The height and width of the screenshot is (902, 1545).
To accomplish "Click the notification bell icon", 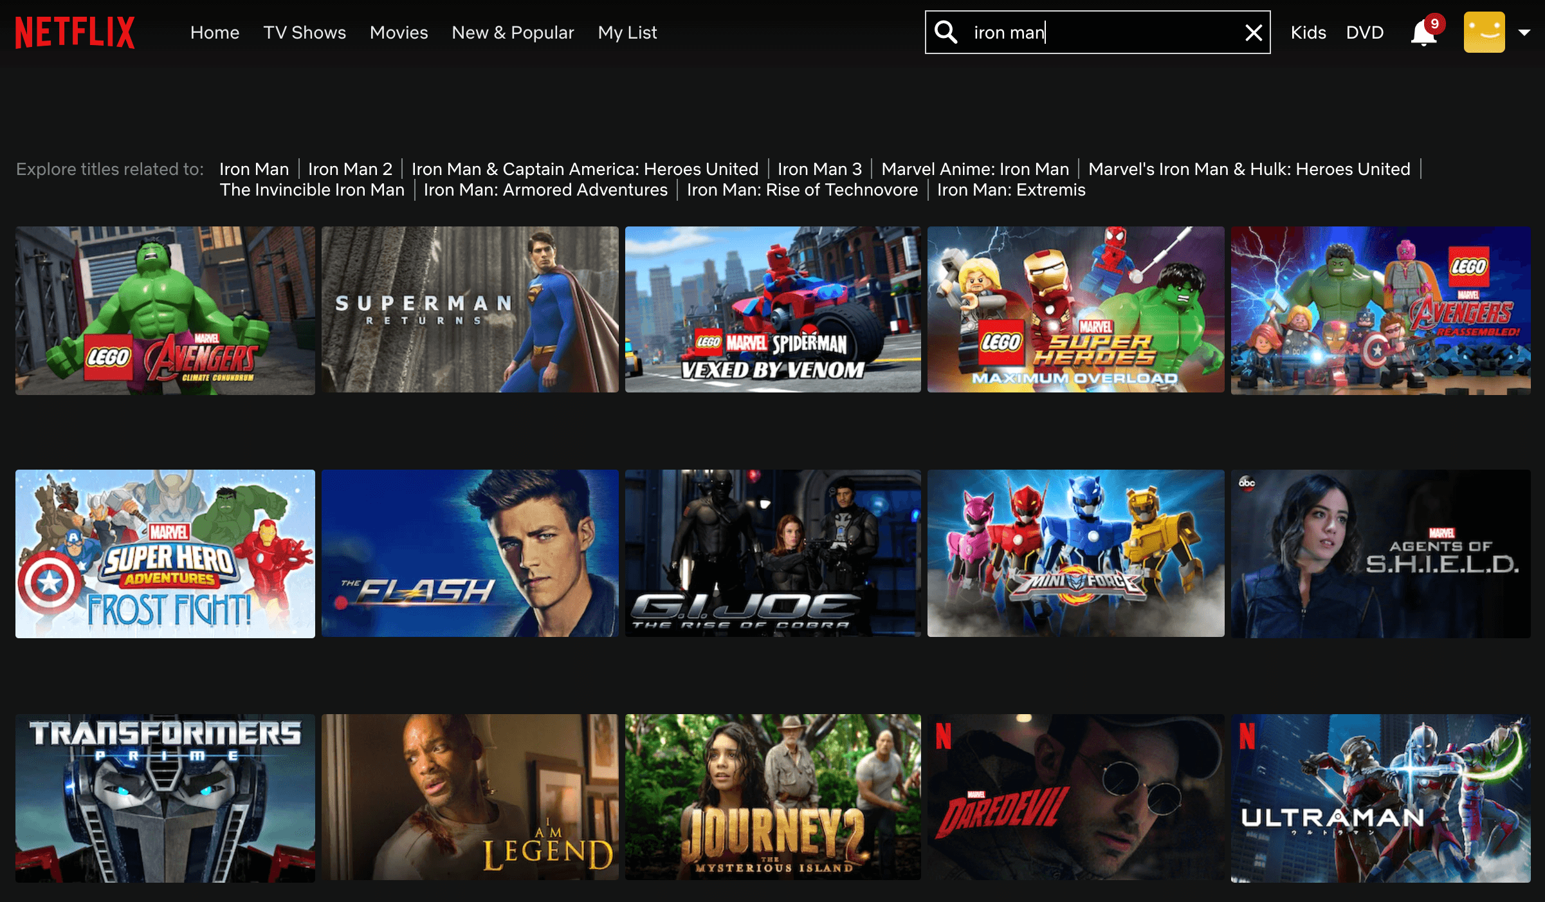I will click(1422, 32).
